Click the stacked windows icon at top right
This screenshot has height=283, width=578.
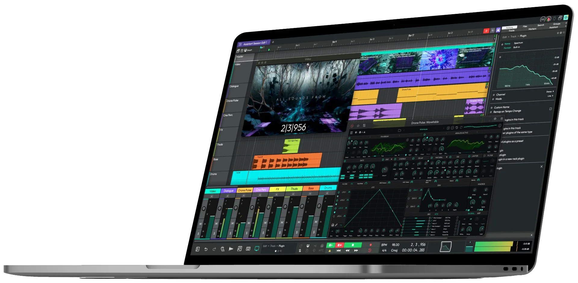560,18
